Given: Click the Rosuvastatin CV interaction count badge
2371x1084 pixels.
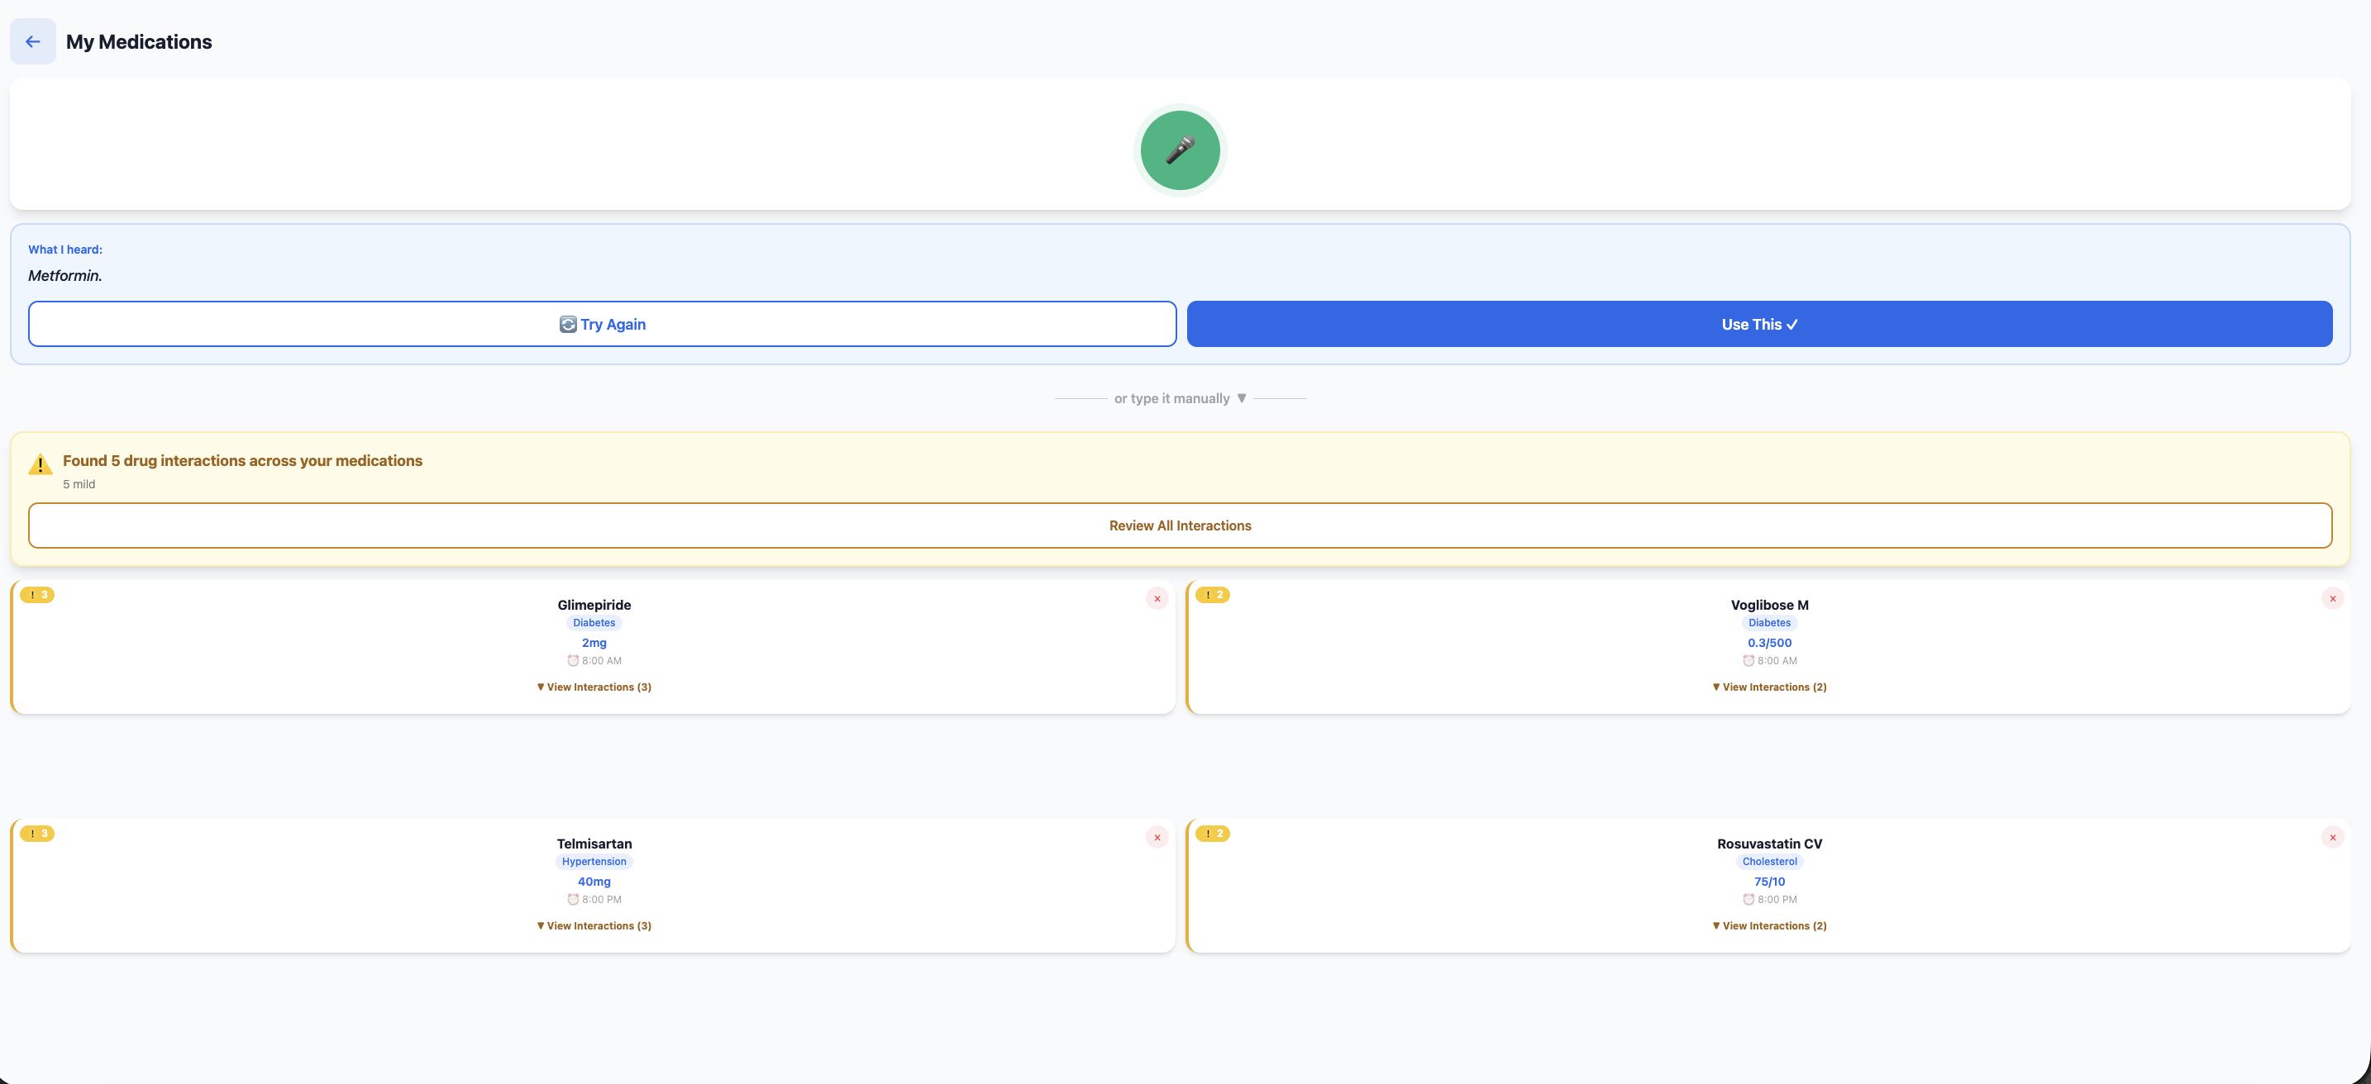Looking at the screenshot, I should coord(1212,834).
